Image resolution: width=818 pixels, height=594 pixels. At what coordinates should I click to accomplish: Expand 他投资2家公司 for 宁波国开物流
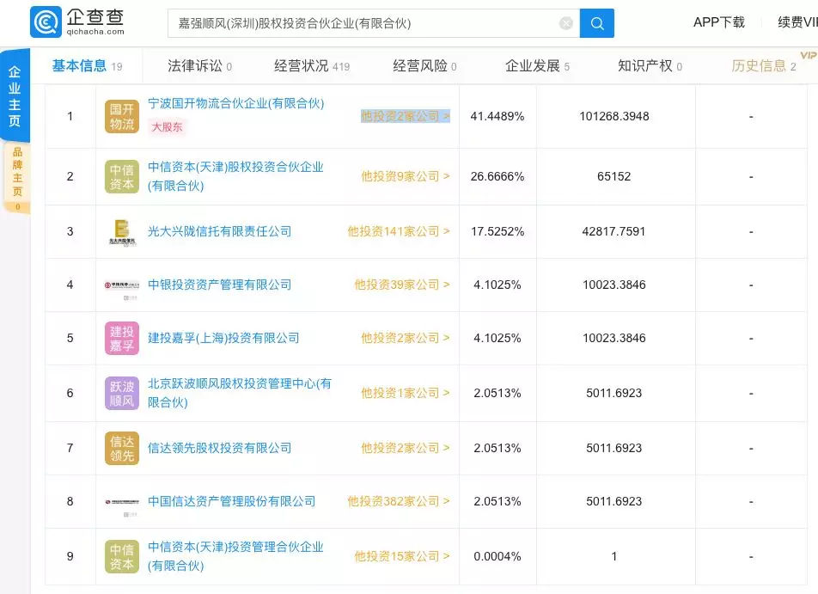click(406, 116)
